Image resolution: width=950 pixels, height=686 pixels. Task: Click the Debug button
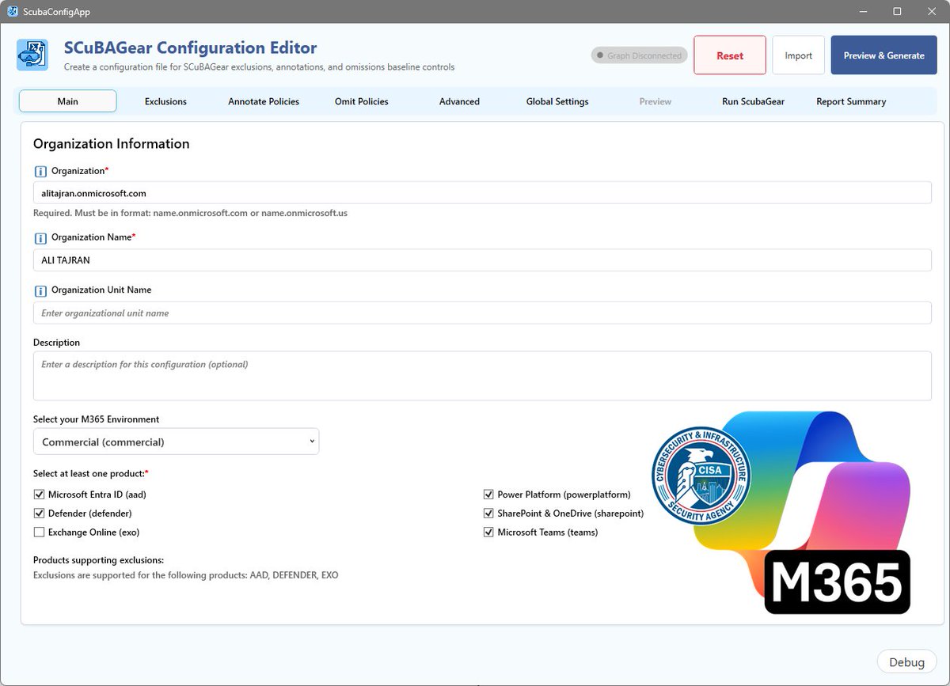(907, 662)
